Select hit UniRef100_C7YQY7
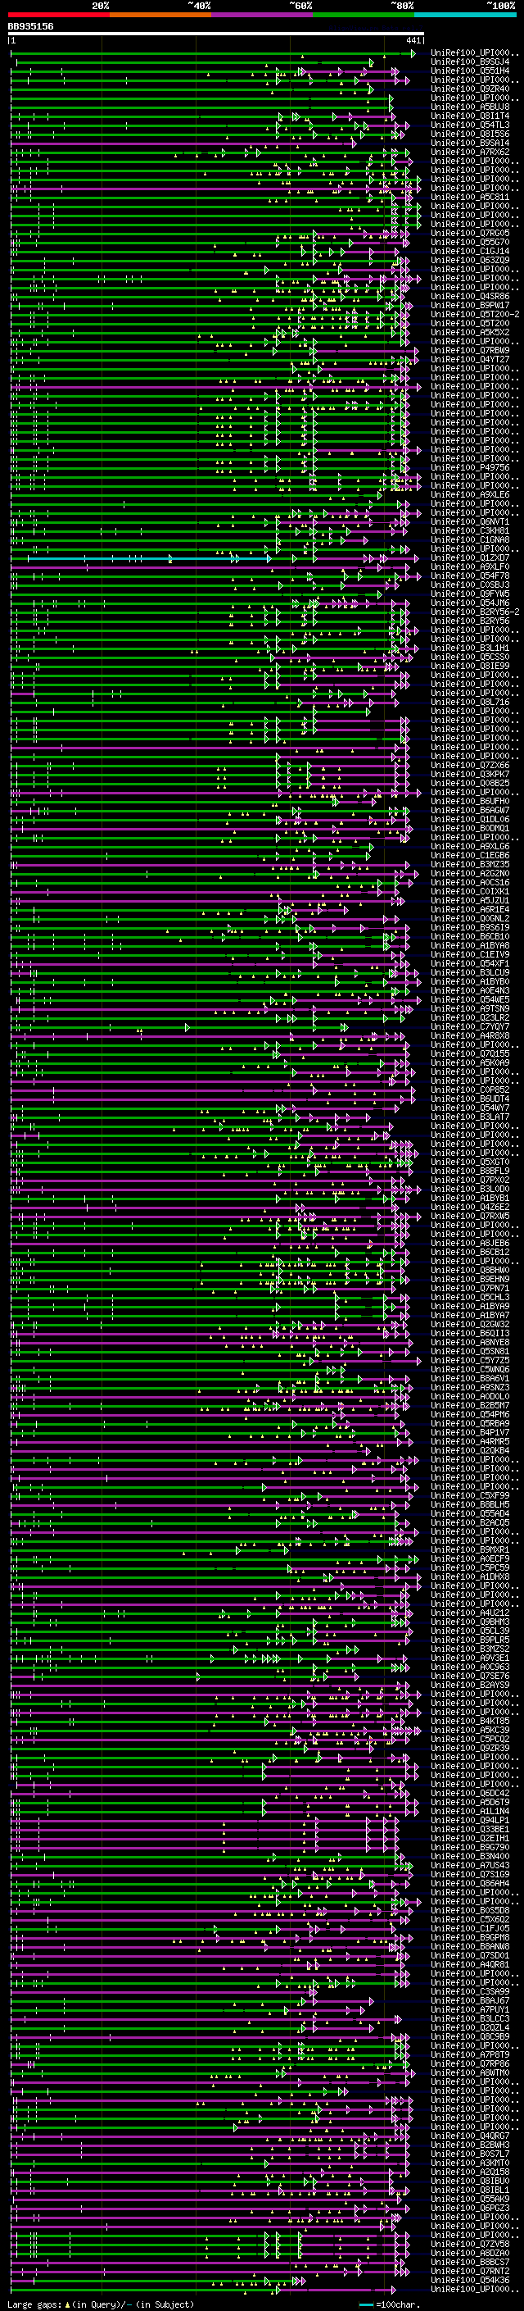This screenshot has width=524, height=2311. tap(470, 1026)
